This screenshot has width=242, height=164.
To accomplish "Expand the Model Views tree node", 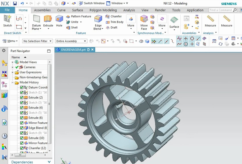I will (13, 62).
